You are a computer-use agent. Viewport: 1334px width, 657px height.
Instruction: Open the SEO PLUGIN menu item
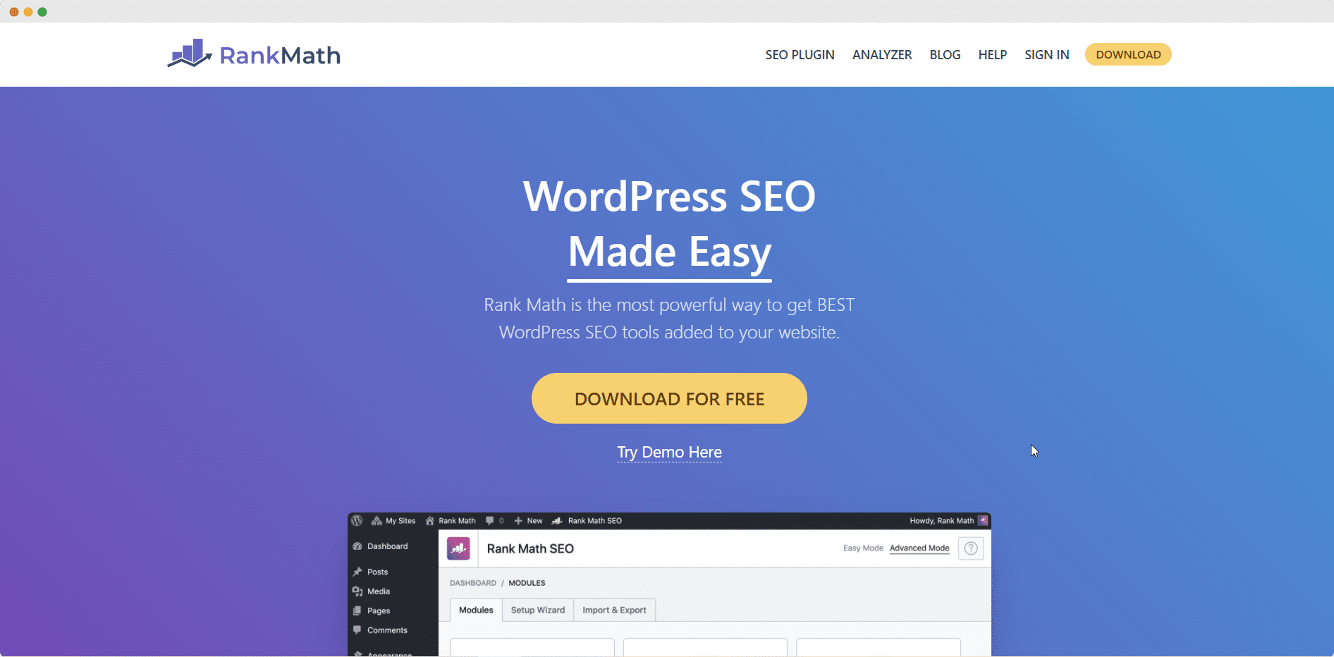click(800, 55)
